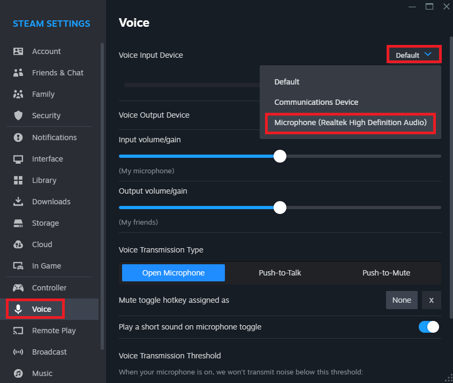Open the Voice Input Device dropdown
Screen dimensions: 453x383
[x=413, y=54]
